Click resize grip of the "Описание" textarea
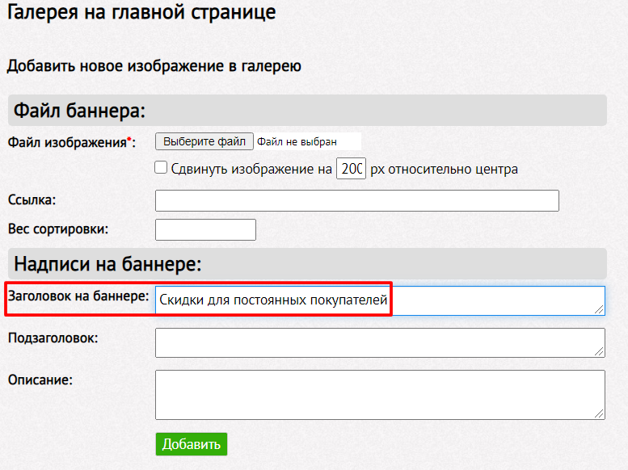This screenshot has width=628, height=470. 599,413
